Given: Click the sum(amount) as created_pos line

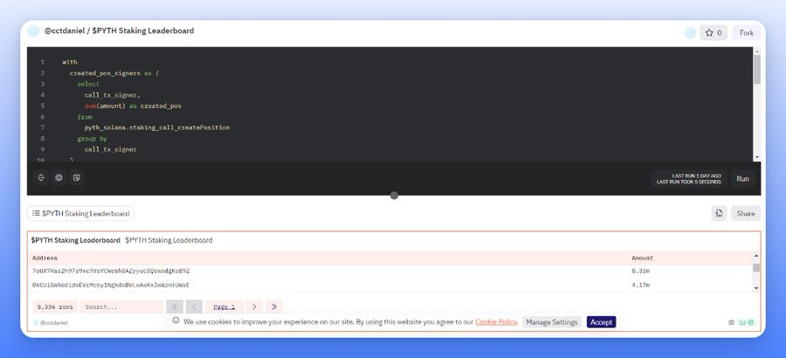Looking at the screenshot, I should click(x=133, y=106).
